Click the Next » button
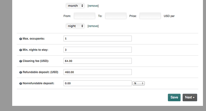Image resolution: width=206 pixels, height=111 pixels. coord(190,97)
